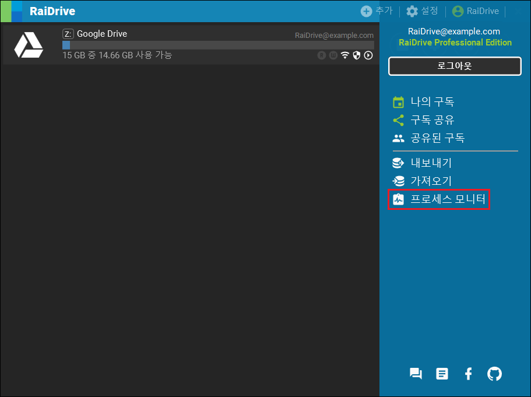Screen dimensions: 531x397
Task: Open the GitHub icon link
Action: click(x=494, y=374)
